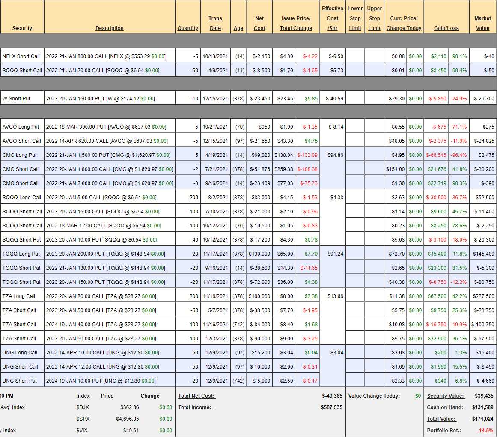The image size is (497, 437).
Task: Select the NFLX Short Call security cell
Action: (x=21, y=56)
